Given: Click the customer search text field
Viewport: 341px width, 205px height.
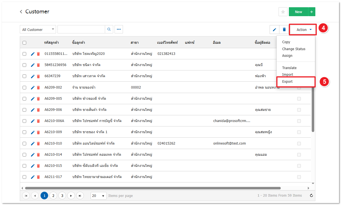Looking at the screenshot, I should pyautogui.click(x=81, y=29).
